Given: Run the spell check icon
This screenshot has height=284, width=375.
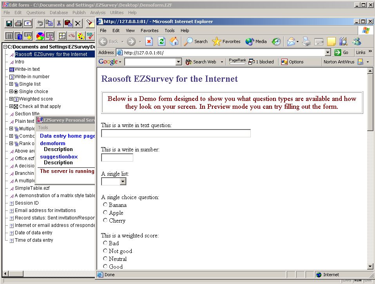Looking at the screenshot, I should 90,36.
